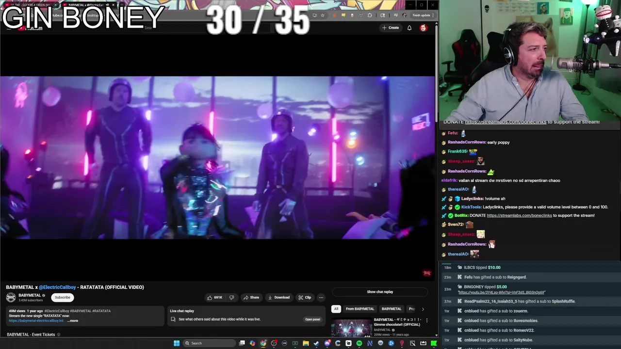621x349 pixels.
Task: Click the install/cast screen icon in address bar
Action: tap(314, 15)
